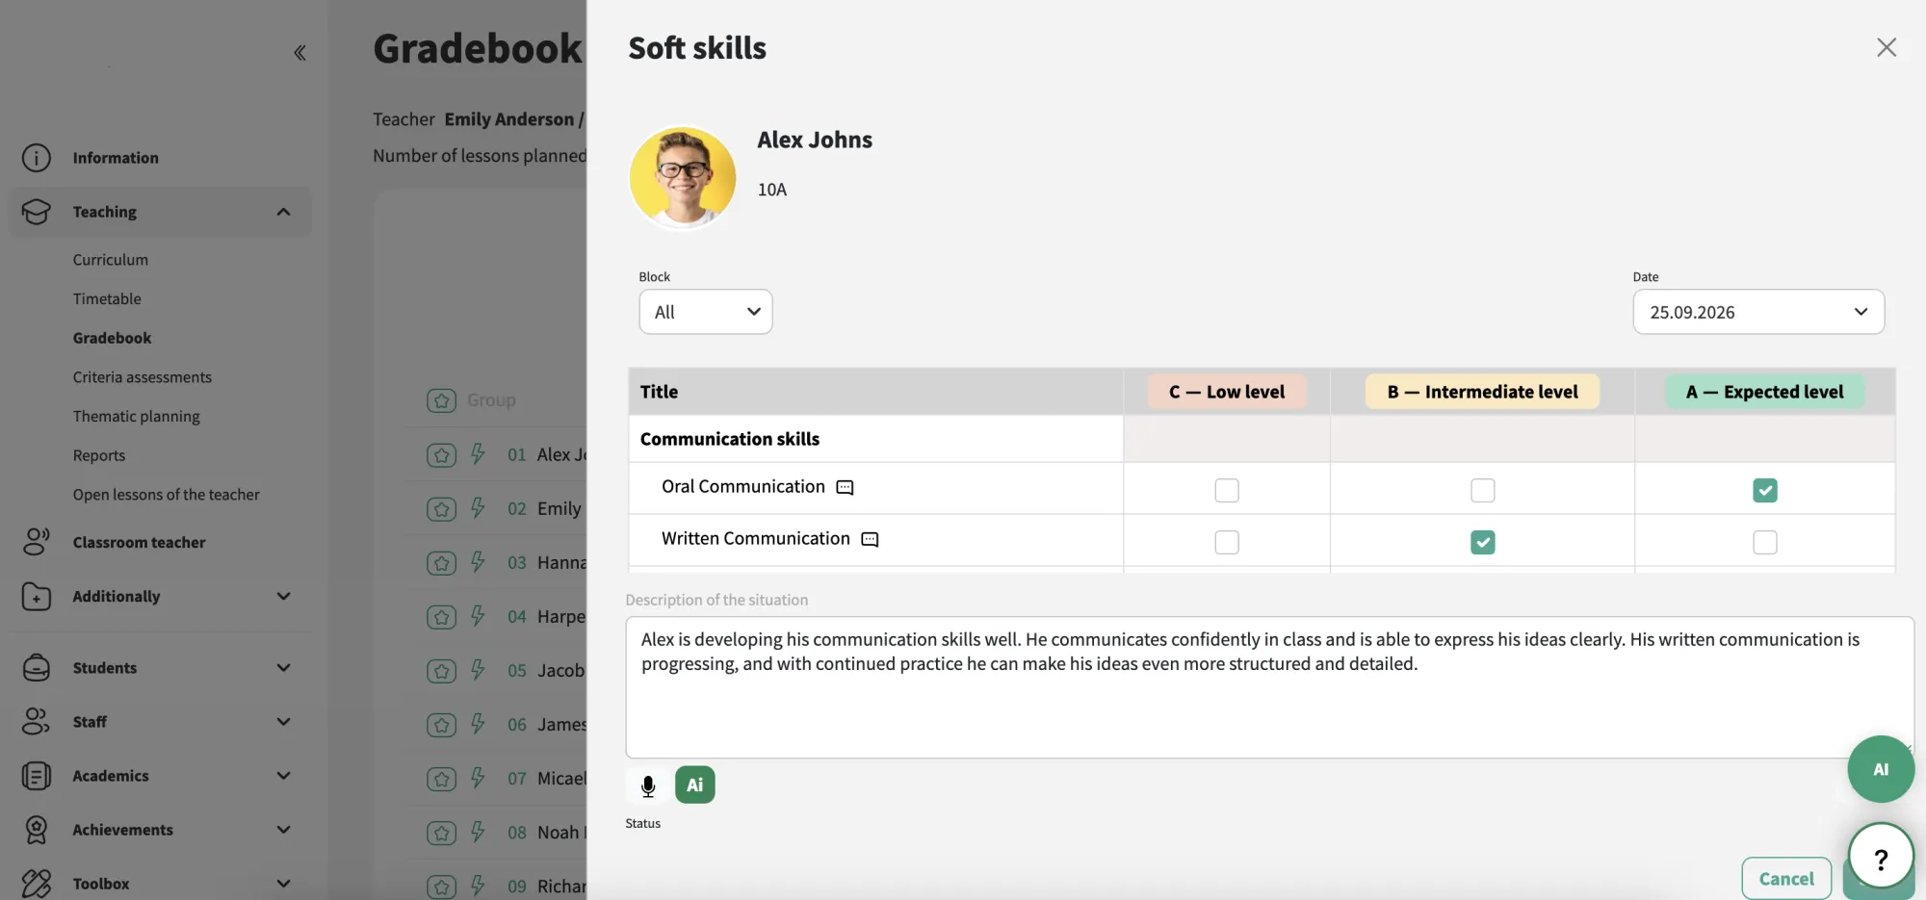The image size is (1926, 900).
Task: Collapse the sidebar with the double-chevron icon
Action: point(299,52)
